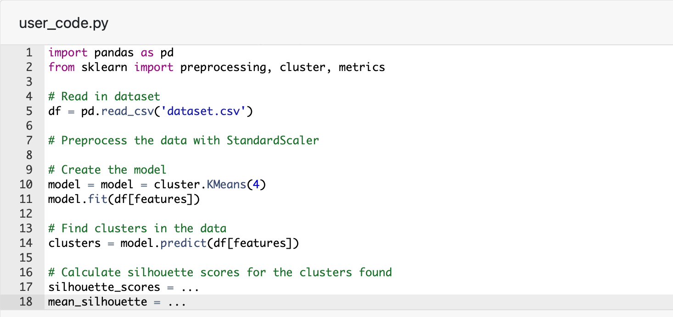This screenshot has height=317, width=673.
Task: Click the '# Find clusters in the data' comment
Action: [137, 229]
